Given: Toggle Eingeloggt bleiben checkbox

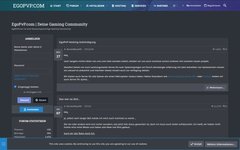Looking at the screenshot, I should pos(15,87).
